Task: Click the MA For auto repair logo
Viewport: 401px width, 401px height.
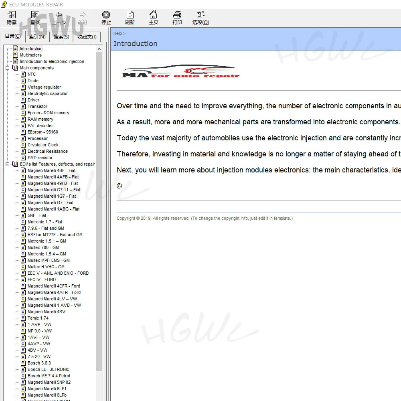Action: coord(182,72)
